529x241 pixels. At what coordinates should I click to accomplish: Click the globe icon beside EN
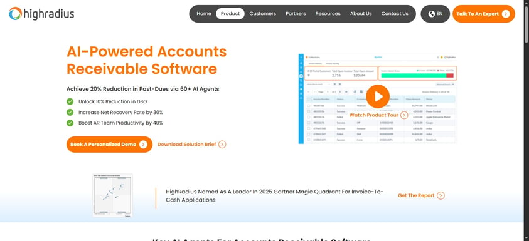pyautogui.click(x=431, y=14)
